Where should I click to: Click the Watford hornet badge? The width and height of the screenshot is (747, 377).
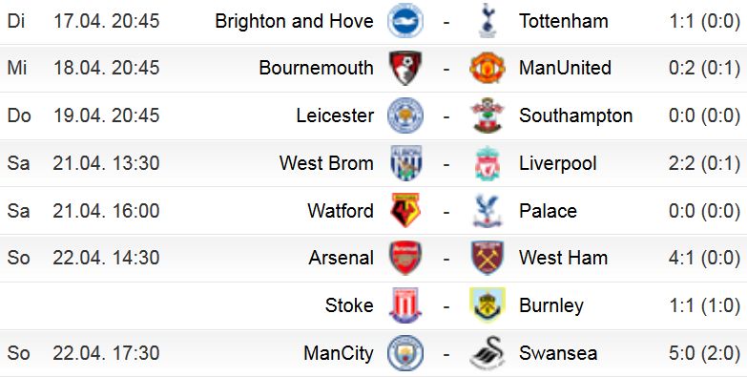(x=405, y=210)
